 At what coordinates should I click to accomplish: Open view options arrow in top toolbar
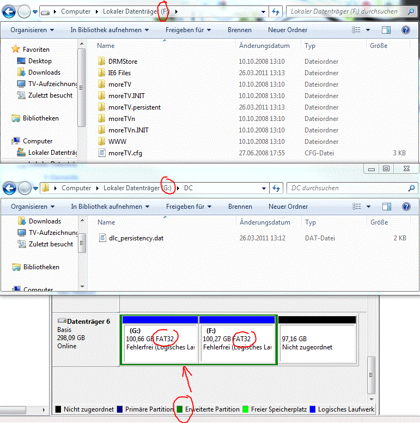point(368,30)
